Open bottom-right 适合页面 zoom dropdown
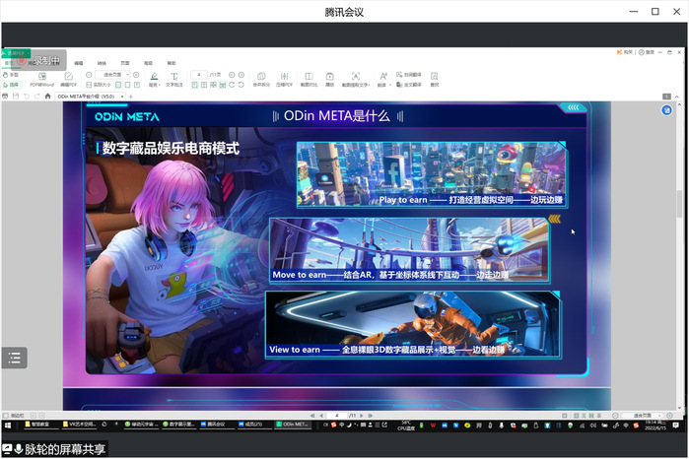This screenshot has width=689, height=459. tap(643, 416)
